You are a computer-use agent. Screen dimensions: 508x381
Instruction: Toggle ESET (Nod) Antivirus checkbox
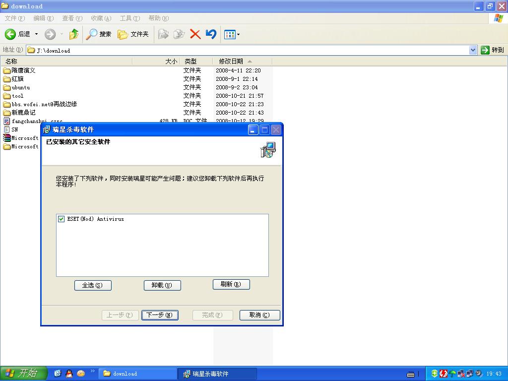point(61,219)
